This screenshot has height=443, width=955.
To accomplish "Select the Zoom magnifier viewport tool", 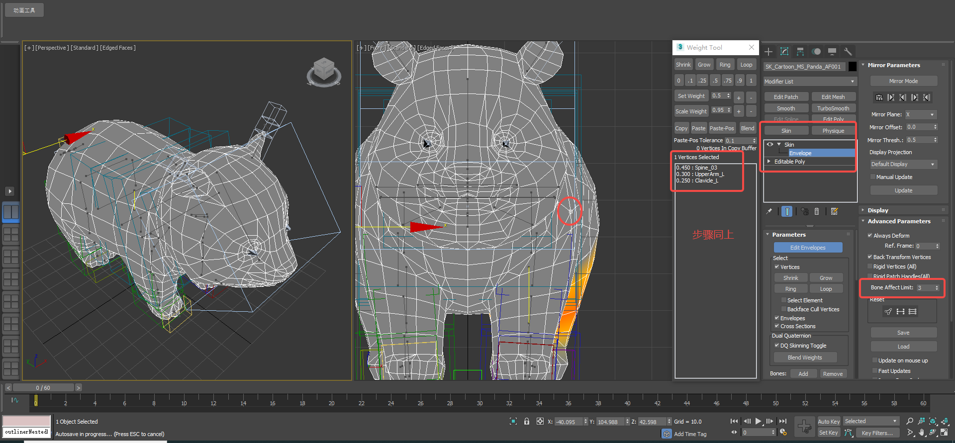I will [x=910, y=421].
